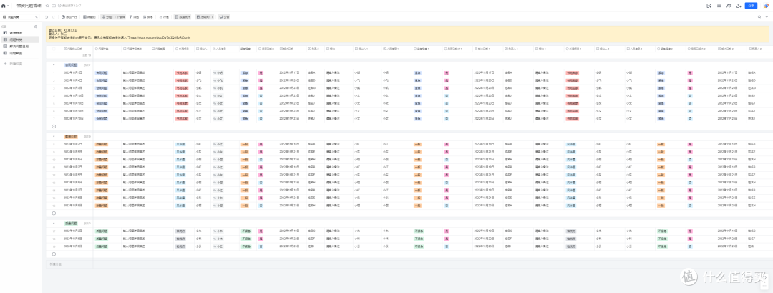Image resolution: width=773 pixels, height=293 pixels.
Task: Open the home icon at top-left
Action: coord(4,6)
